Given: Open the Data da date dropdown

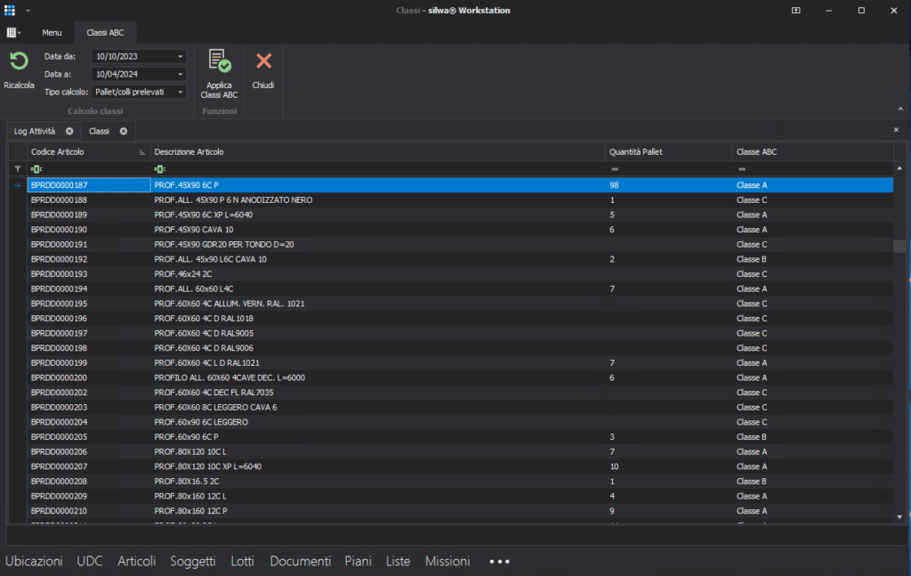Looking at the screenshot, I should tap(181, 56).
